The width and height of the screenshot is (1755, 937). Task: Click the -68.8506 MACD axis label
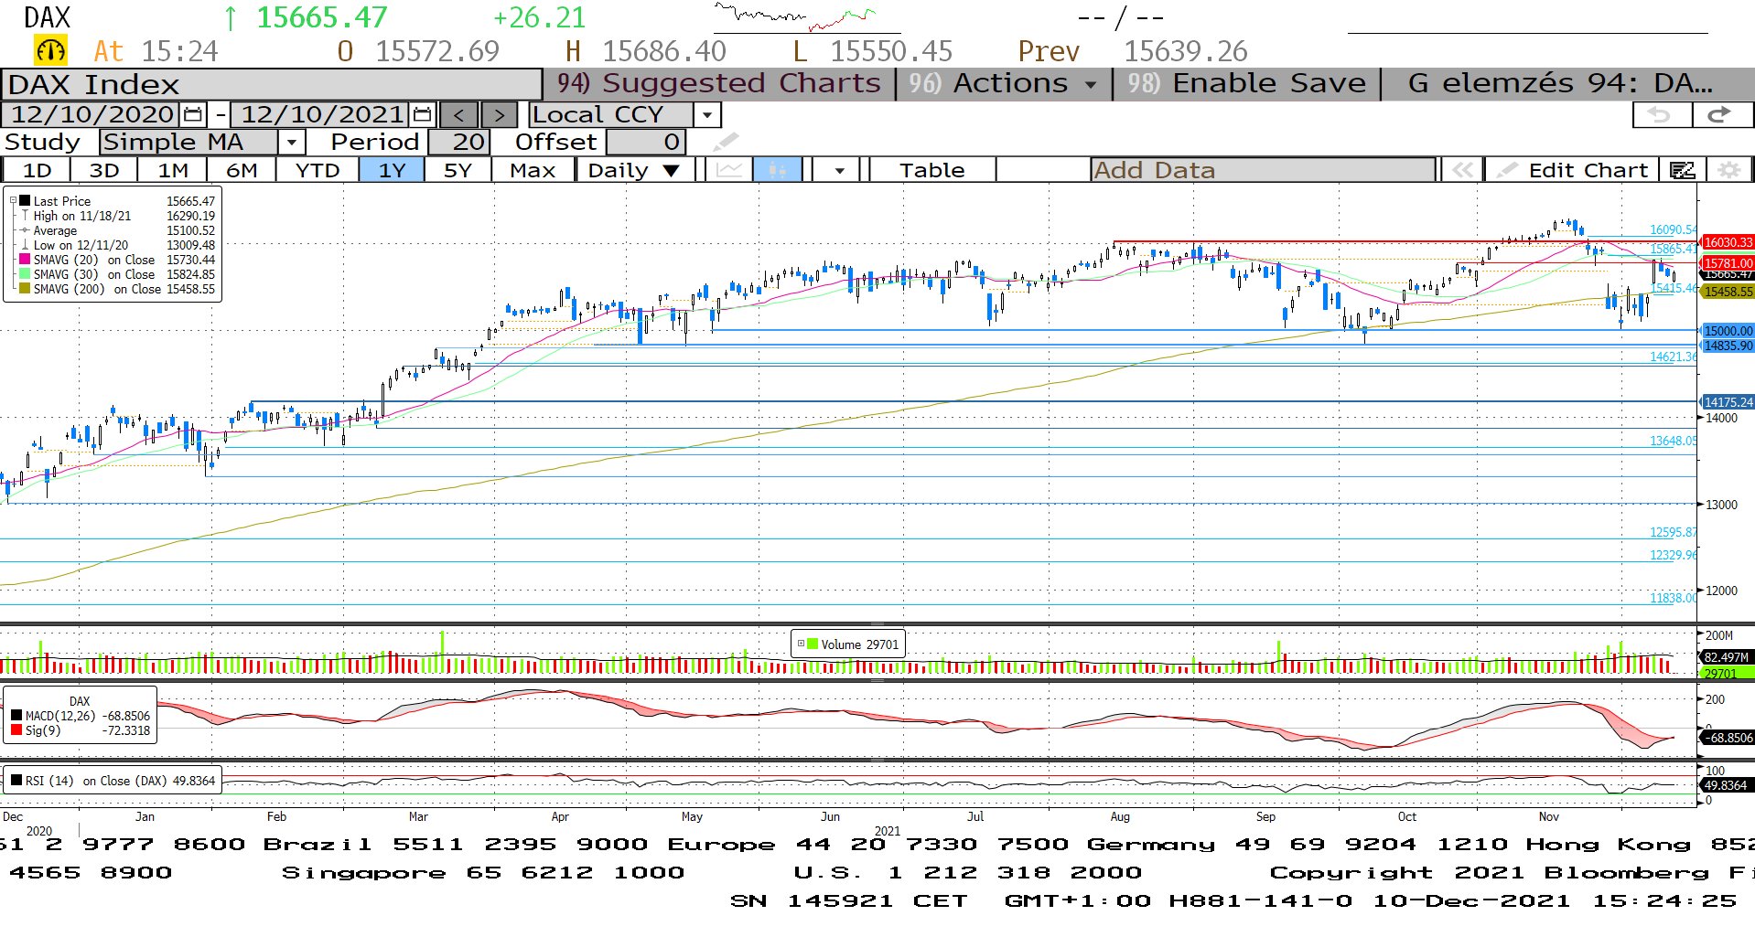1728,737
